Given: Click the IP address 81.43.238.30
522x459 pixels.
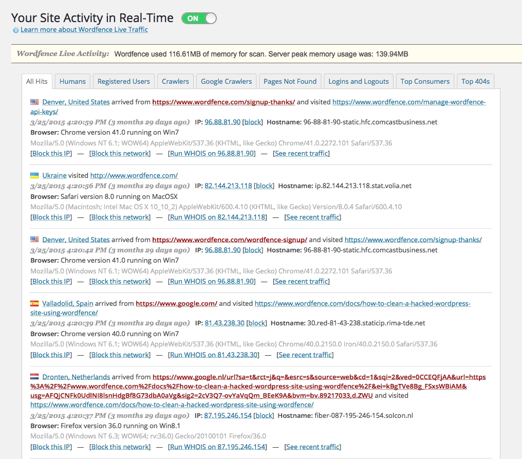Looking at the screenshot, I should pyautogui.click(x=225, y=323).
